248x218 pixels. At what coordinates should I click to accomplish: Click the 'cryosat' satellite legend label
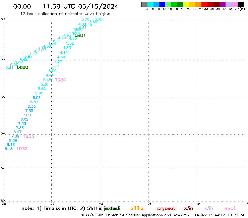(x=166, y=209)
